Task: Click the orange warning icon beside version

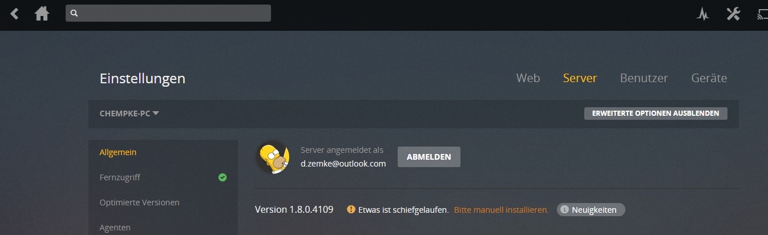Action: coord(351,209)
